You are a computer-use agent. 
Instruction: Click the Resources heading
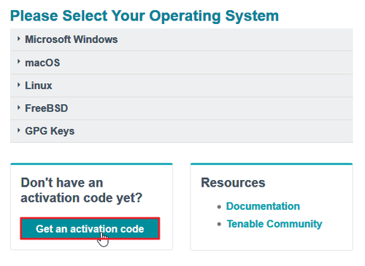(233, 182)
